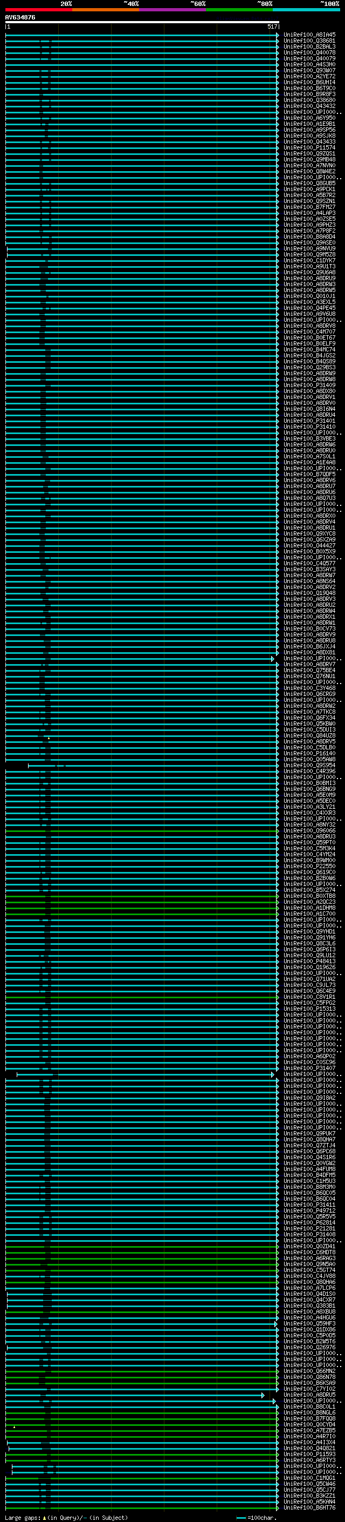Select the UniRef100_Q75BE4 label
Viewport: 345px width, 1522px height.
[309, 670]
